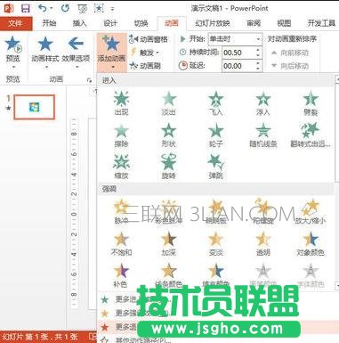Select the 淡出 entrance effect
Screen dimensions: 339x343
pyautogui.click(x=169, y=102)
